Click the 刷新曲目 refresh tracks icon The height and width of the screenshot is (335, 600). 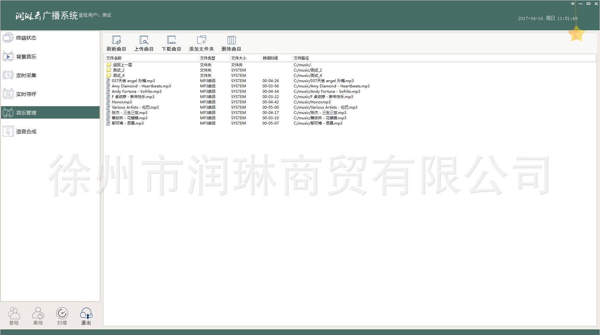pyautogui.click(x=116, y=40)
